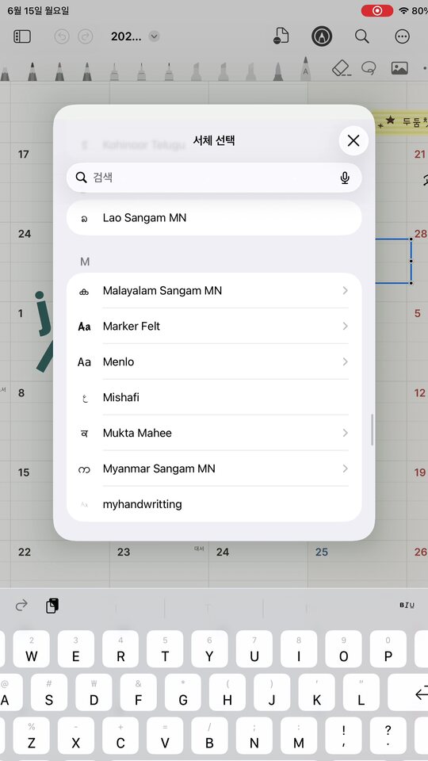The height and width of the screenshot is (761, 428).
Task: Tap the P key on keyboard
Action: [388, 649]
